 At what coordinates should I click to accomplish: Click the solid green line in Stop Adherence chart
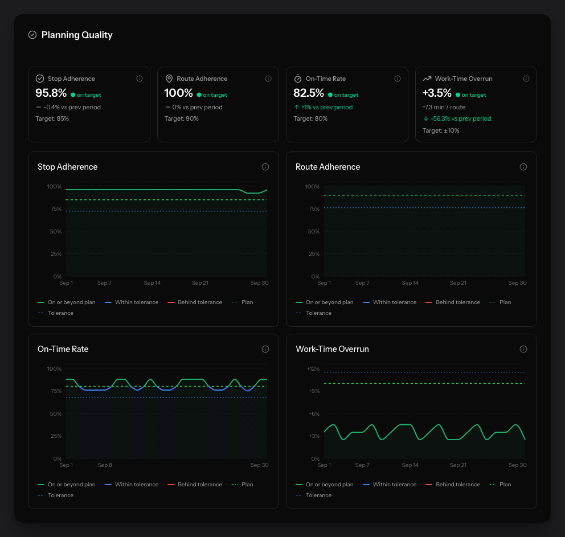(x=152, y=190)
